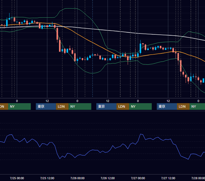
Task: Select the NY session bar before 7/25 東京
Action: (19, 106)
